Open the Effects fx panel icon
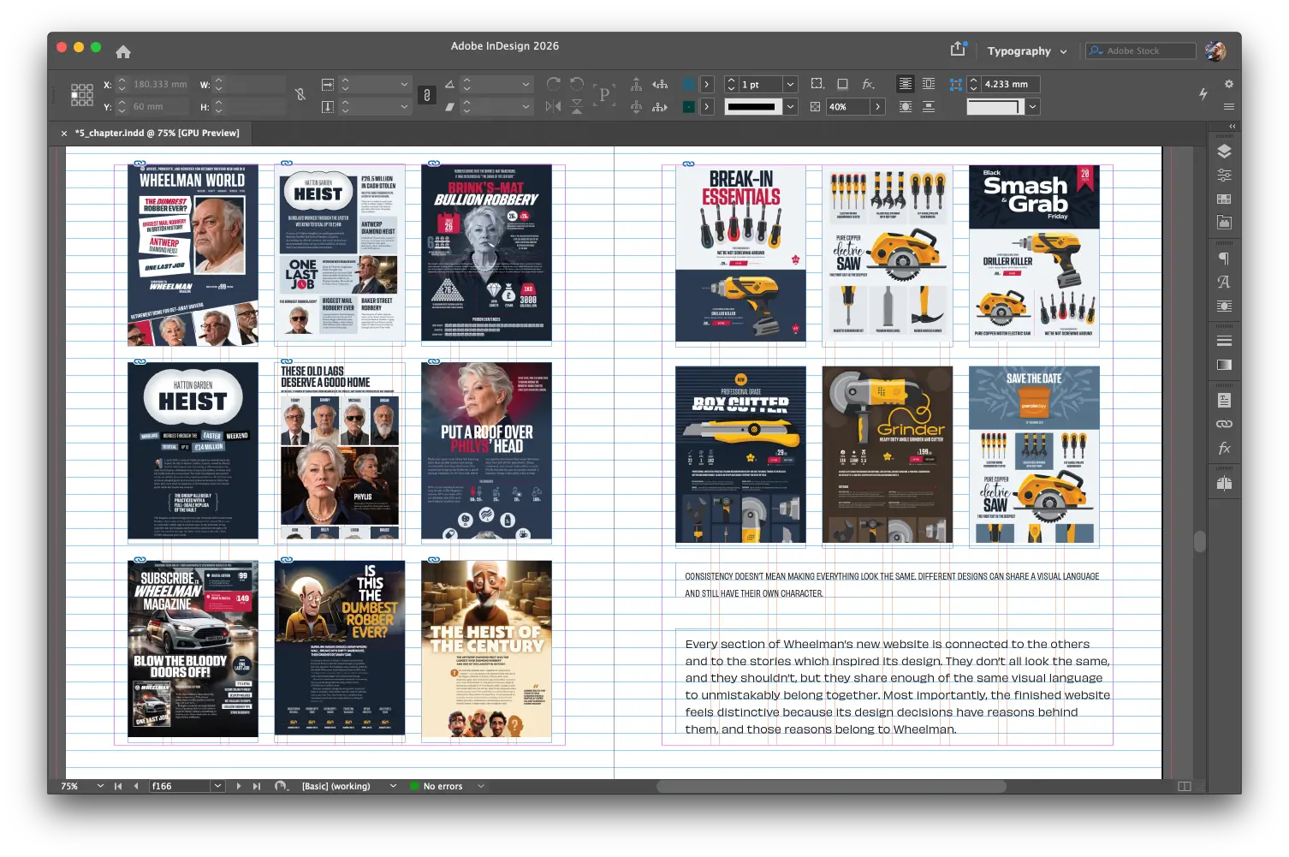The height and width of the screenshot is (857, 1289). (1224, 448)
